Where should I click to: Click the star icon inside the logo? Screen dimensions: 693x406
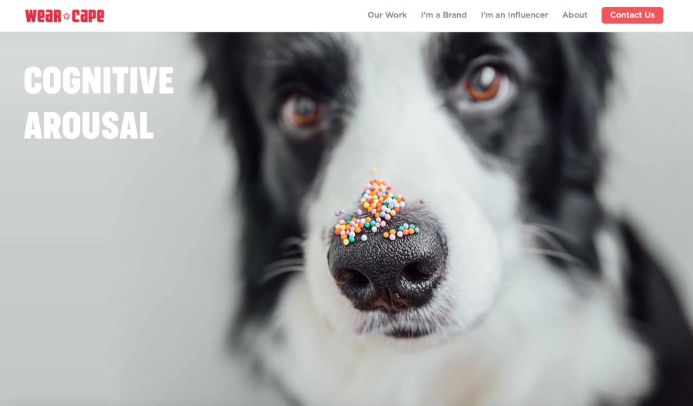tap(67, 16)
